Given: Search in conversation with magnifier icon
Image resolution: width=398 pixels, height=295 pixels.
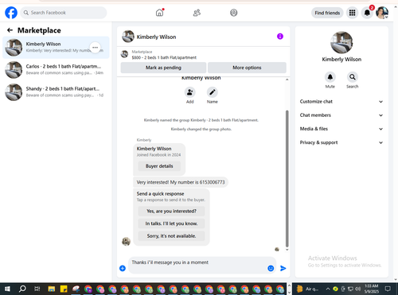Looking at the screenshot, I should (353, 77).
